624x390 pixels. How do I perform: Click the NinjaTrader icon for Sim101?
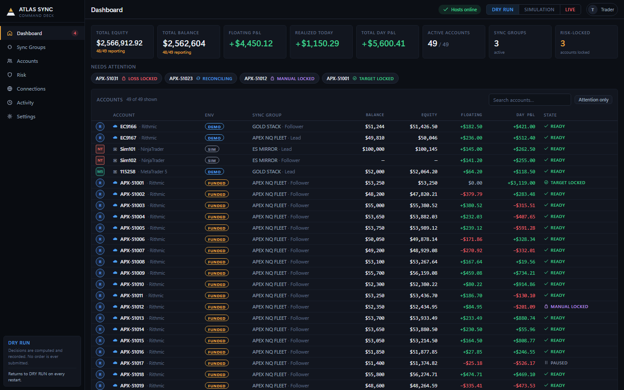[x=100, y=149]
